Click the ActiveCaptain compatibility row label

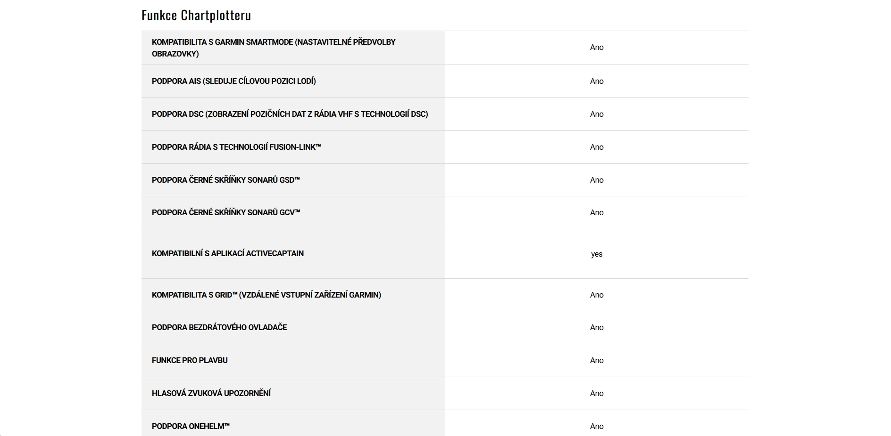pyautogui.click(x=227, y=253)
